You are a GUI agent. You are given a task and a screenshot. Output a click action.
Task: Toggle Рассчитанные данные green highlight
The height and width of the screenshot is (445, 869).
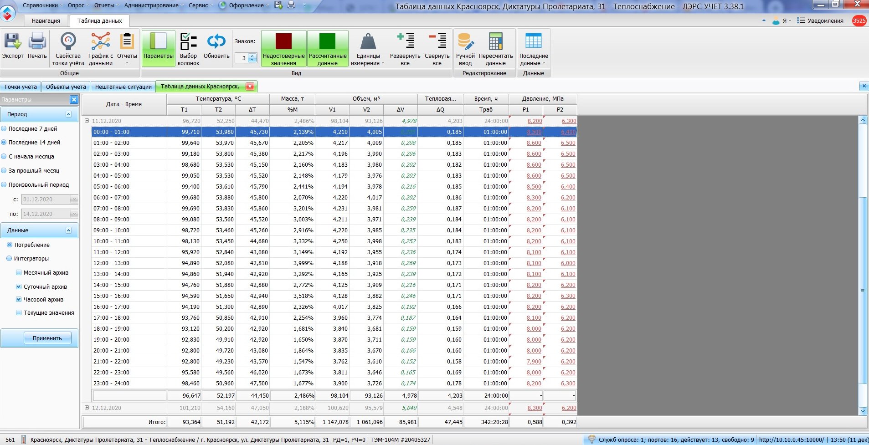pyautogui.click(x=328, y=49)
